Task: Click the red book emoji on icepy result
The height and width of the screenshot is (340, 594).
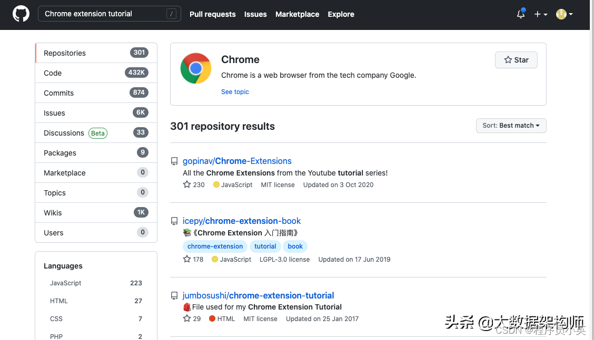Action: pyautogui.click(x=187, y=233)
